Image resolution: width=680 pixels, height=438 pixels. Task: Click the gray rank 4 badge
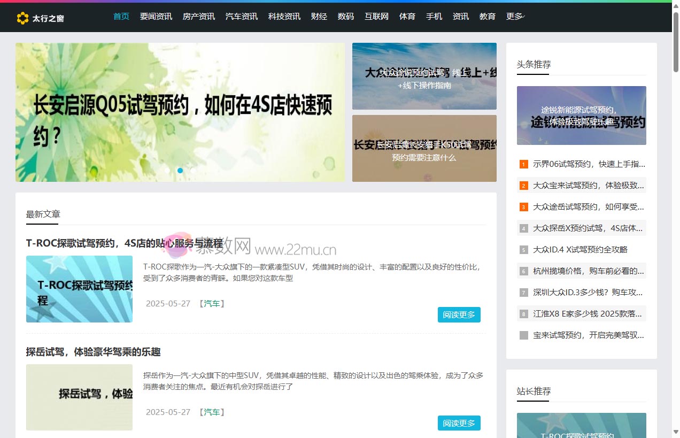[x=523, y=228]
